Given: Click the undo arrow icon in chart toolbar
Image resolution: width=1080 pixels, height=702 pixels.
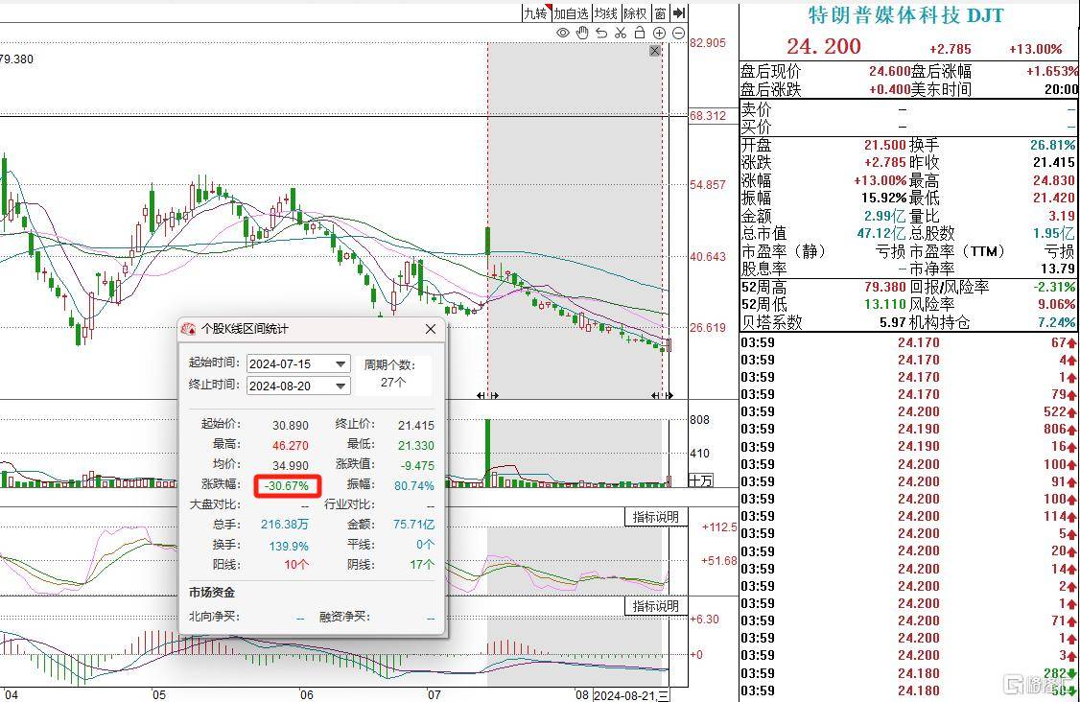Looking at the screenshot, I should (x=601, y=33).
